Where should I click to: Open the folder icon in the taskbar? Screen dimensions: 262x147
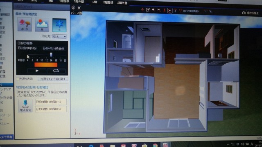click(x=113, y=146)
